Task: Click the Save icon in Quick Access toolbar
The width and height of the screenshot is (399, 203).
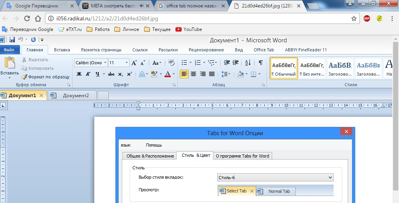Action: [12, 40]
